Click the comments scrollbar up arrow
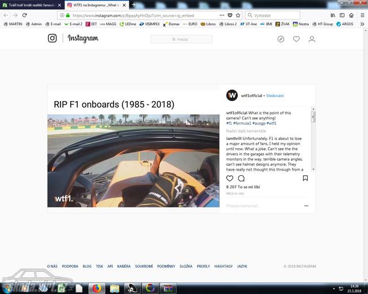 pos(313,109)
